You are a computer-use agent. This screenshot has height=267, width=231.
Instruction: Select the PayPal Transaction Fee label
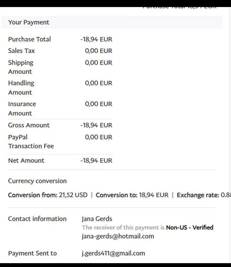(31, 142)
